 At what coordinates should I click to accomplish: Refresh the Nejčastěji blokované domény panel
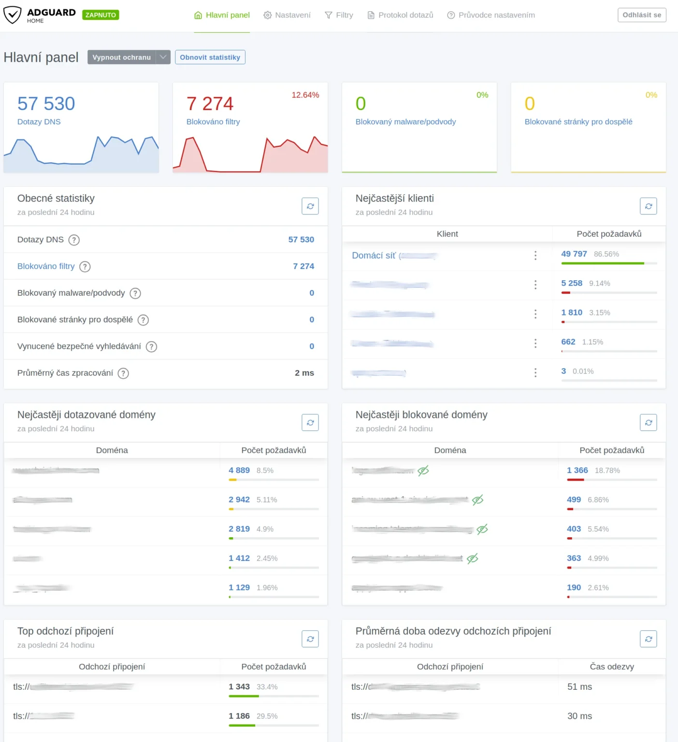coord(648,422)
